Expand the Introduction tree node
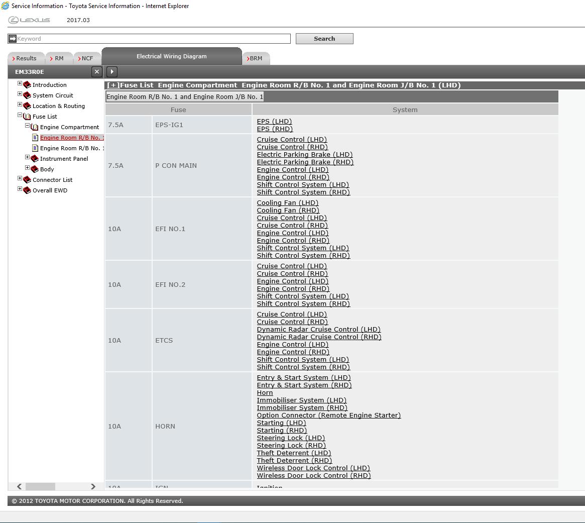This screenshot has height=523, width=585. (20, 83)
